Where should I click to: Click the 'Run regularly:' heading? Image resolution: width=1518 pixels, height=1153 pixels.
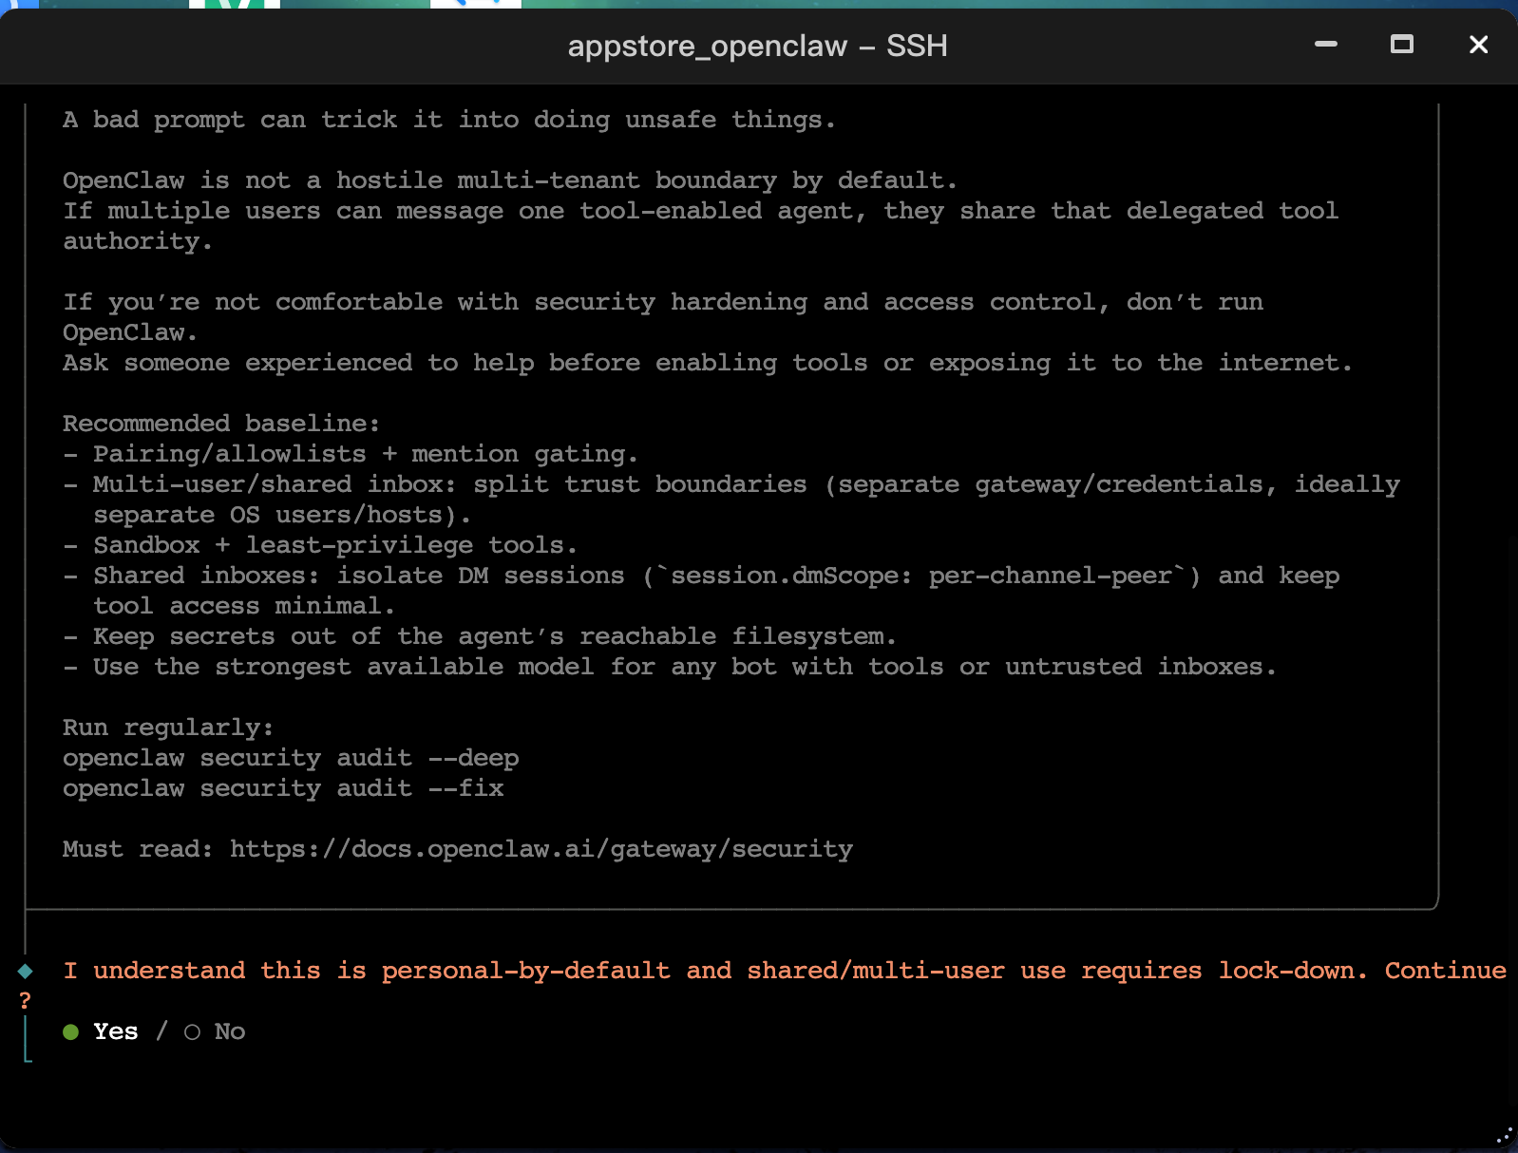tap(168, 728)
